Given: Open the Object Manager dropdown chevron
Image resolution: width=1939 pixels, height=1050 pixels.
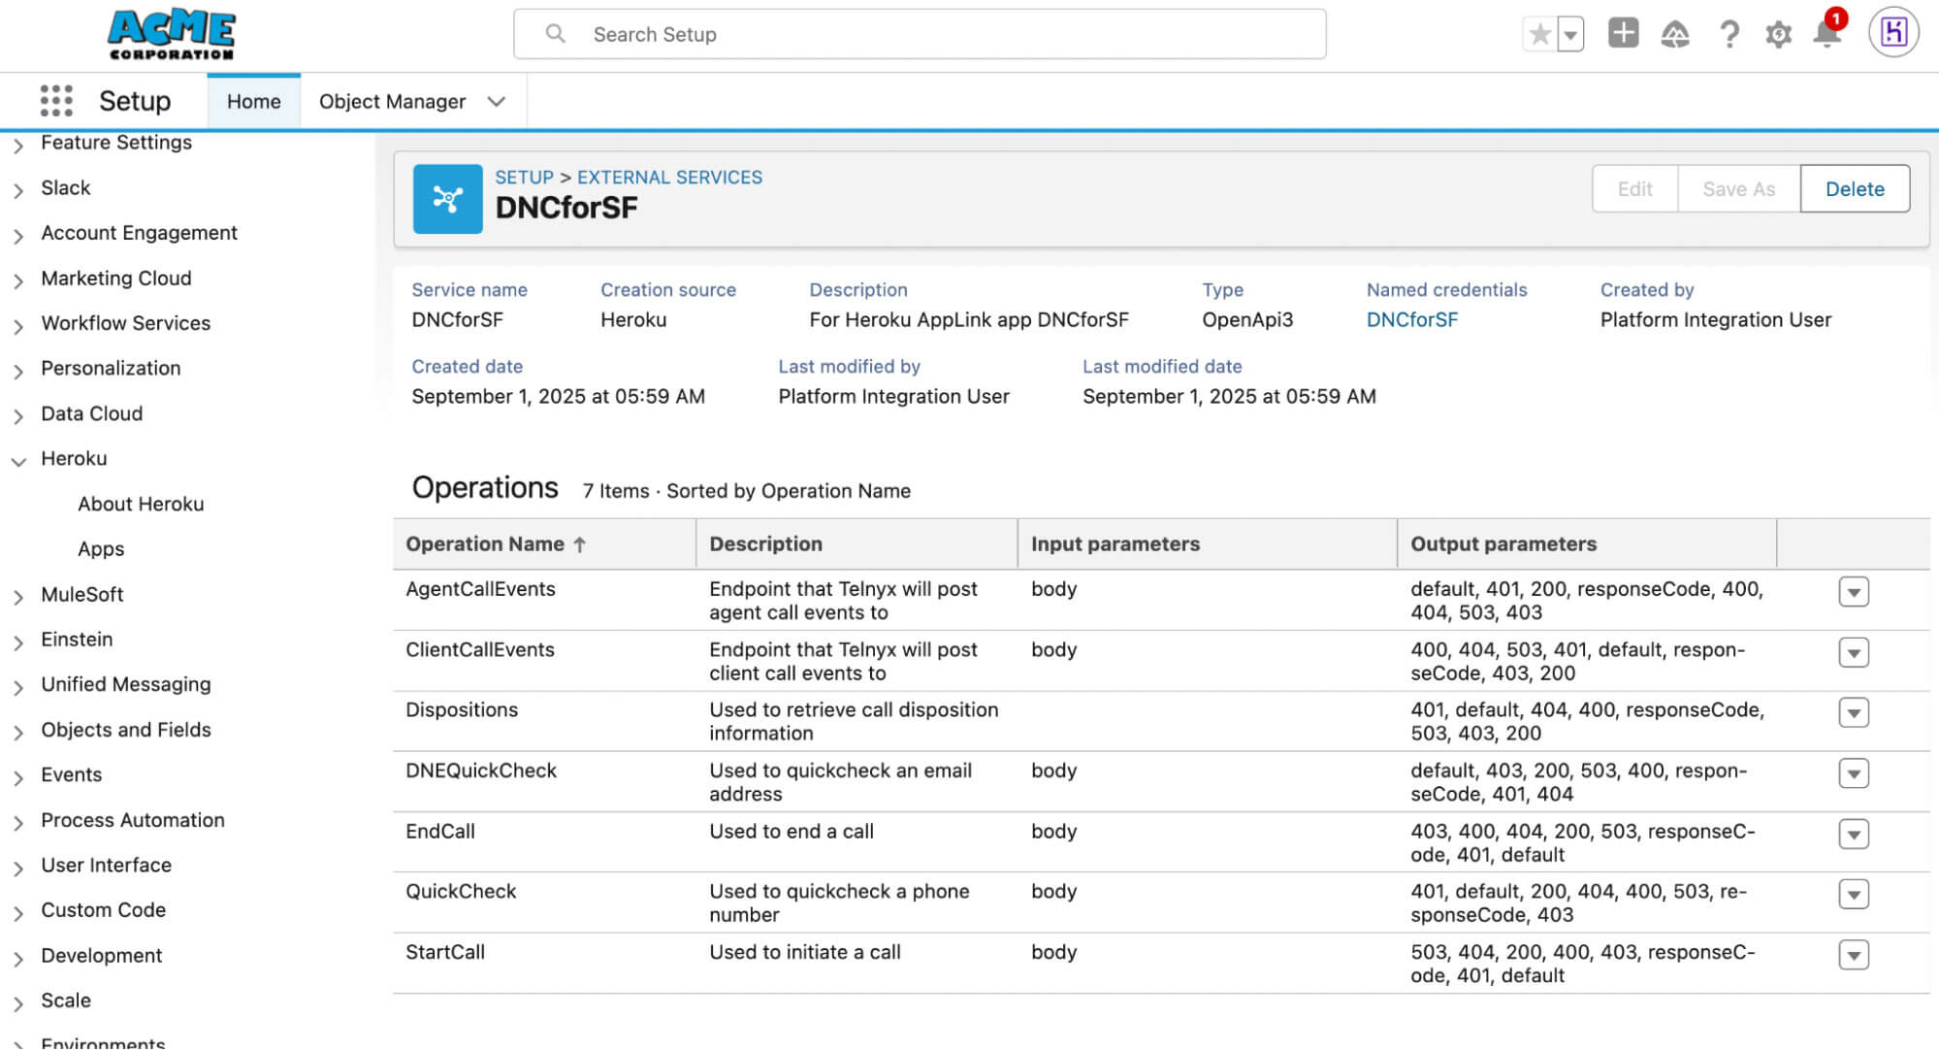Looking at the screenshot, I should point(497,101).
